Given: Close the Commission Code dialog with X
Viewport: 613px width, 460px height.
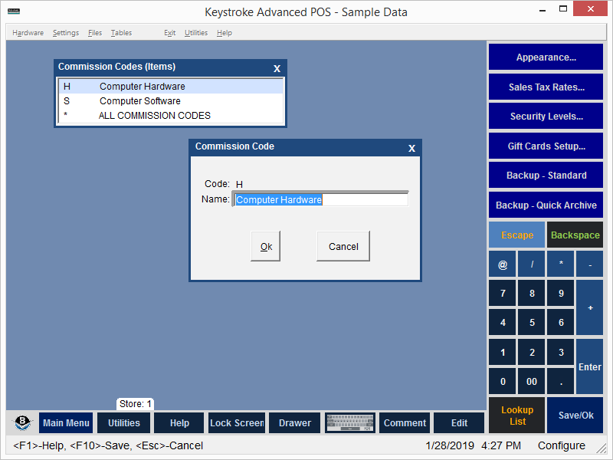Looking at the screenshot, I should [411, 148].
